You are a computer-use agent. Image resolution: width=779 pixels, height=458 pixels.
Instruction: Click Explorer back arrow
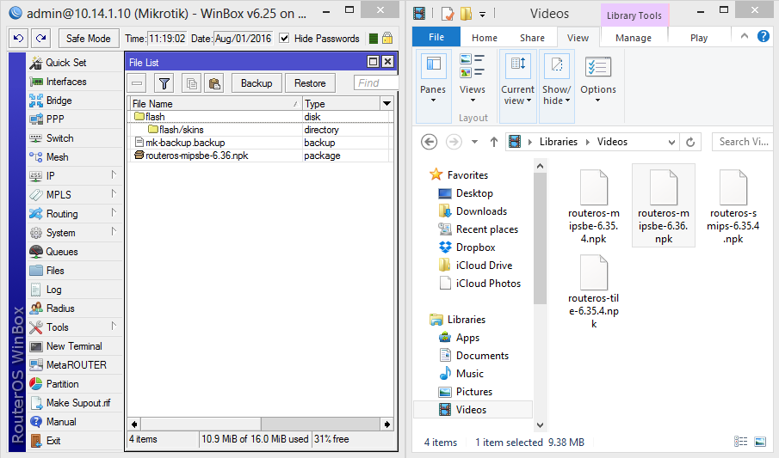(x=430, y=142)
